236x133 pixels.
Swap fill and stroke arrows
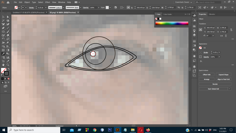click(x=8, y=69)
